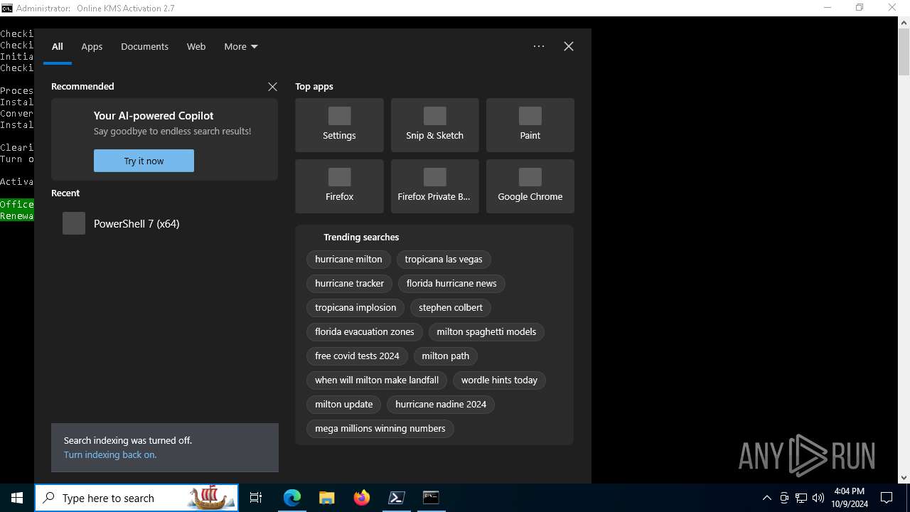Click the KMS window scroll-down arrow
This screenshot has height=512, width=910.
(x=904, y=478)
